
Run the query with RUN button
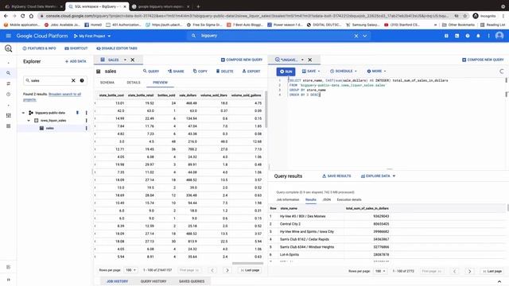pyautogui.click(x=286, y=71)
